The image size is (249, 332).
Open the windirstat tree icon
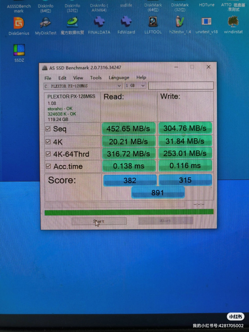tap(233, 23)
